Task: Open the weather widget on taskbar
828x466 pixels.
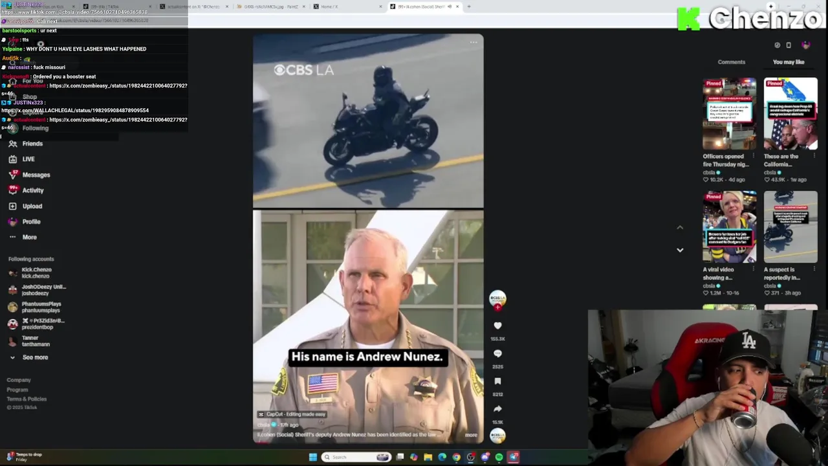Action: click(x=24, y=457)
